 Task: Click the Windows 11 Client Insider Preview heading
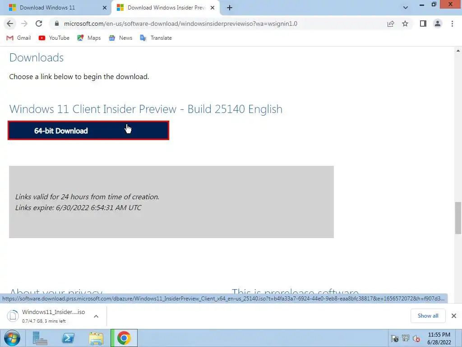(146, 109)
